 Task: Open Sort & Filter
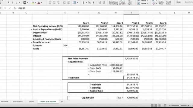tap(161, 3)
